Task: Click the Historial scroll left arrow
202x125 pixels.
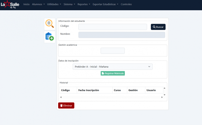Action: pos(61,97)
